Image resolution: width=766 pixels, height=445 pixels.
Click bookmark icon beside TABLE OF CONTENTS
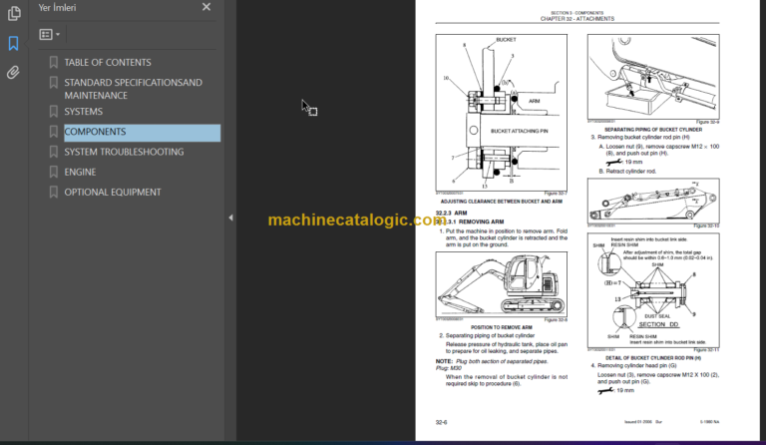pyautogui.click(x=53, y=62)
